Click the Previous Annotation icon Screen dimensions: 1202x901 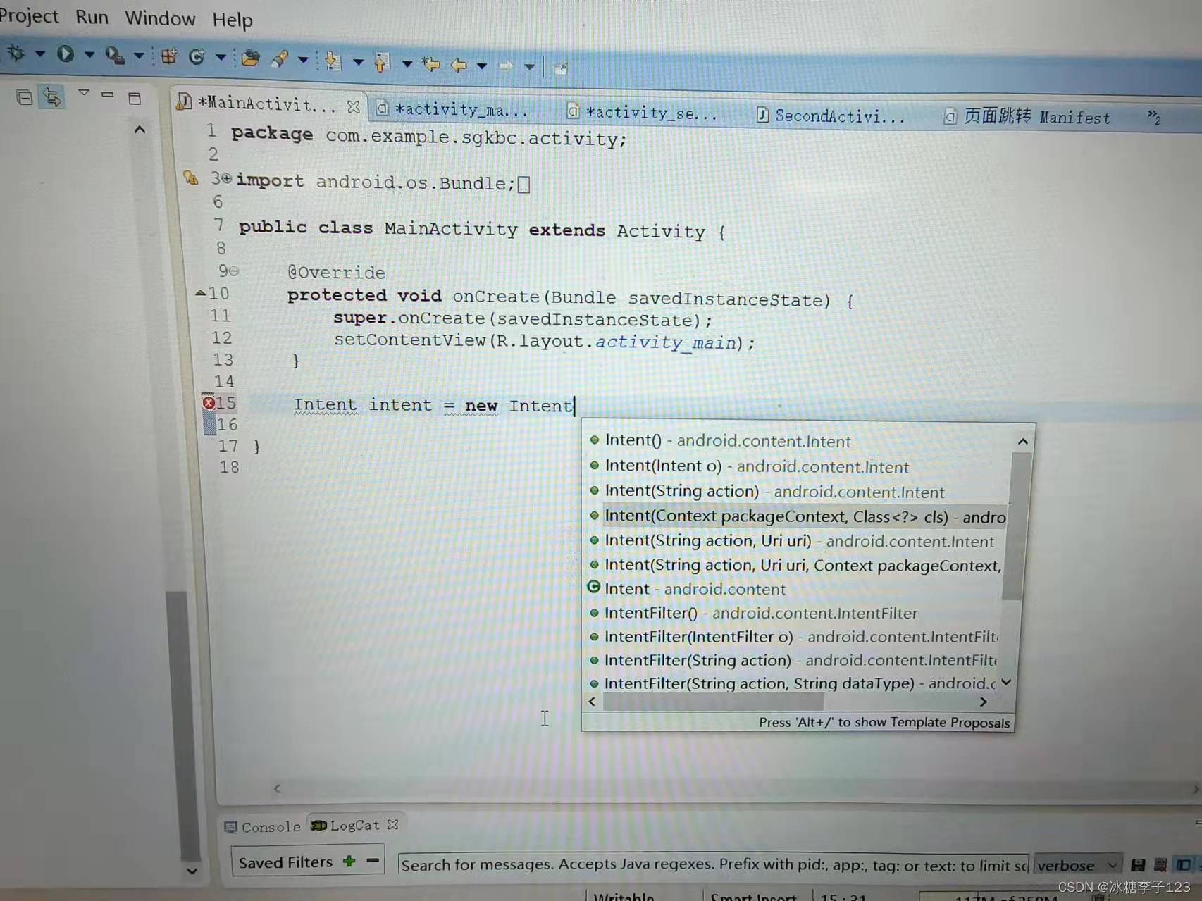click(382, 62)
